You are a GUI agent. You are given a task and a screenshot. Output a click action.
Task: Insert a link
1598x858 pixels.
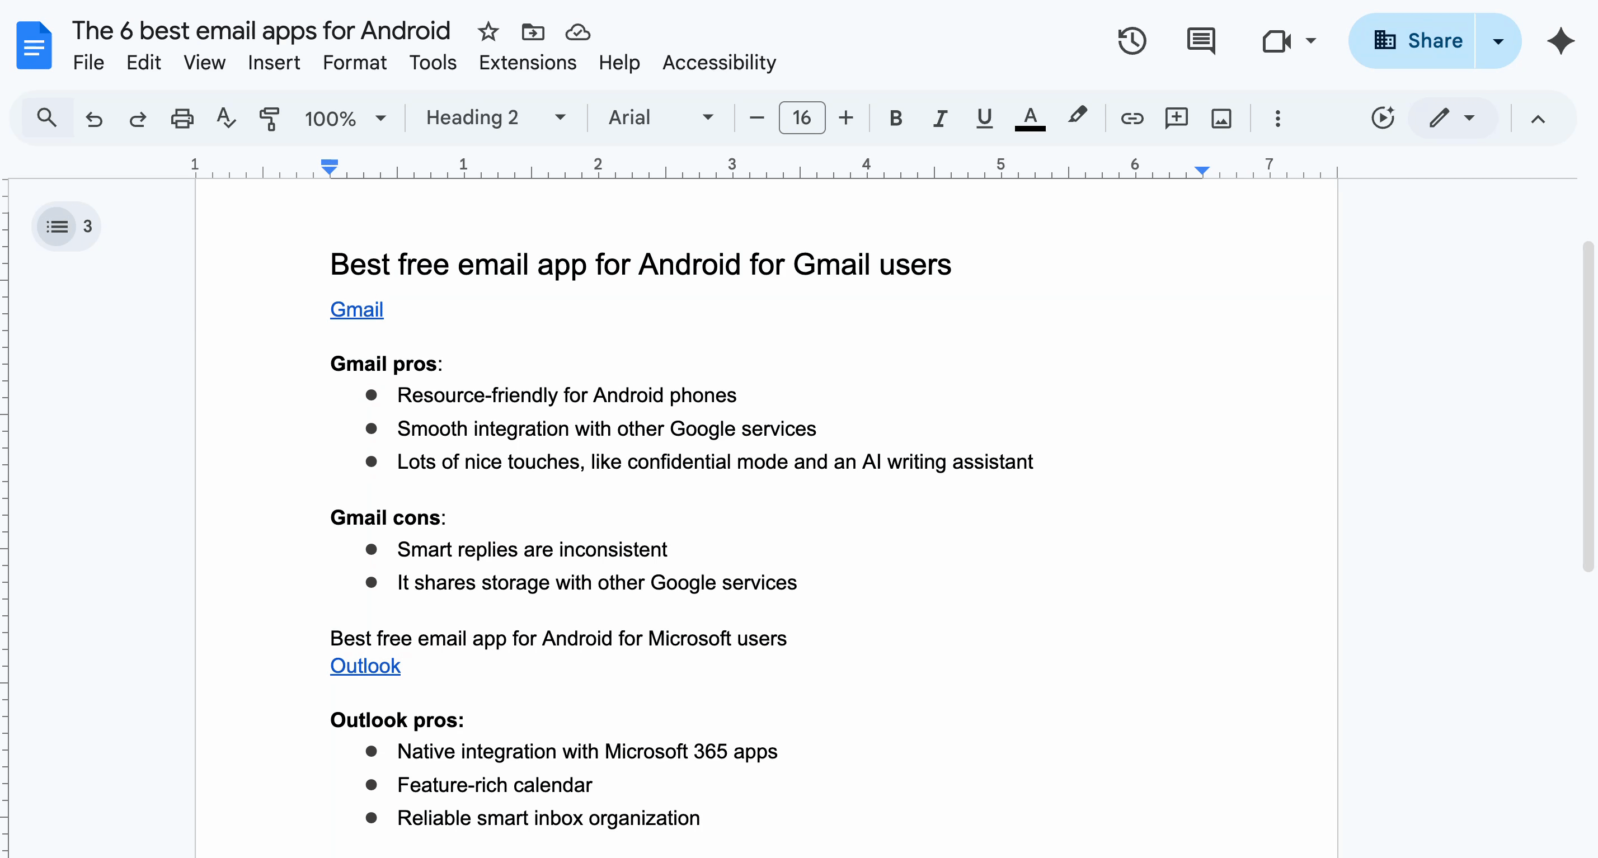1131,118
